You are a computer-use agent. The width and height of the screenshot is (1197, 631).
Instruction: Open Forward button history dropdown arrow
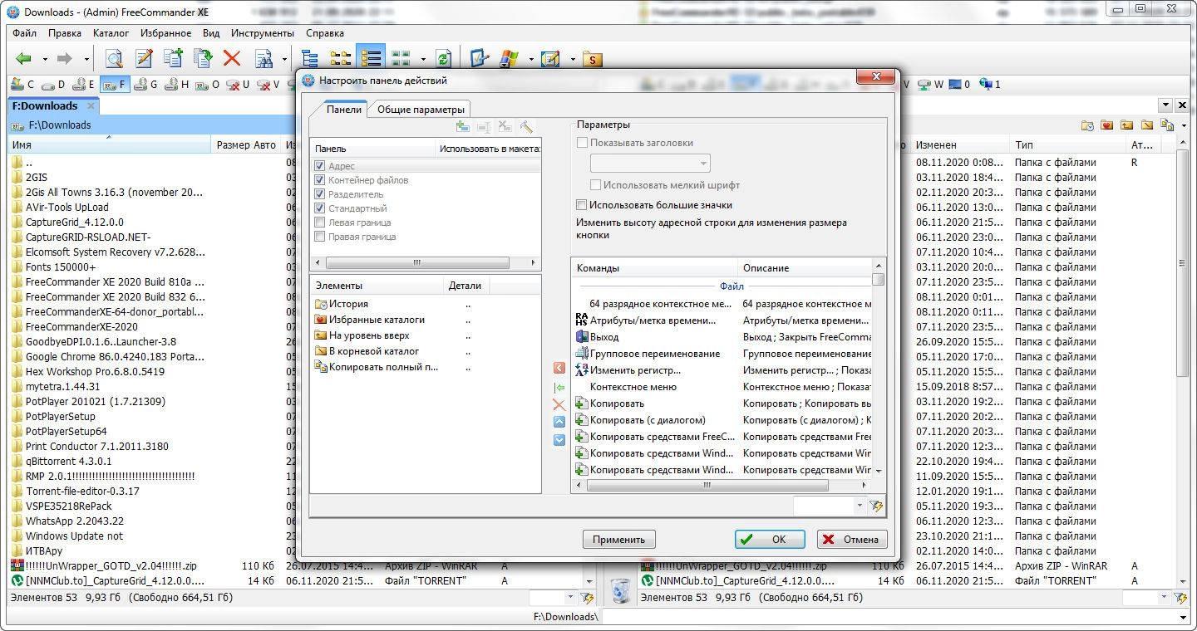tap(86, 59)
